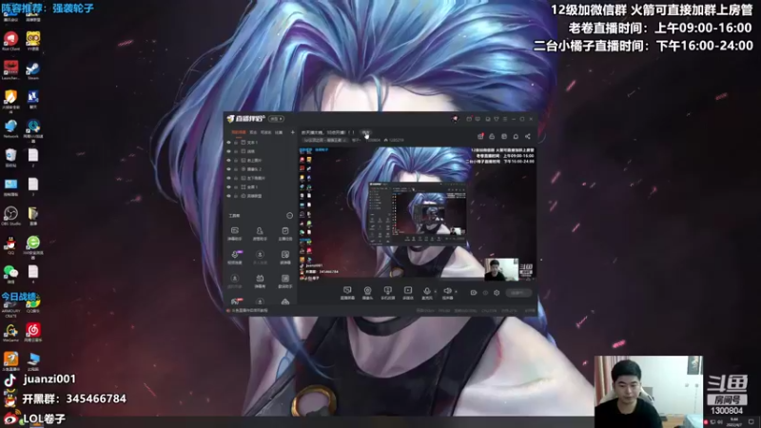
Task: Select the 文本 1 source row
Action: pos(261,143)
